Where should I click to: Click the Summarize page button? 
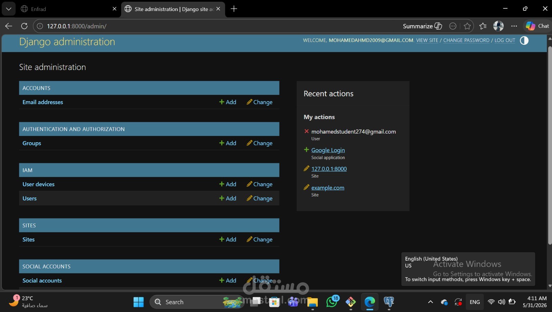pyautogui.click(x=422, y=26)
